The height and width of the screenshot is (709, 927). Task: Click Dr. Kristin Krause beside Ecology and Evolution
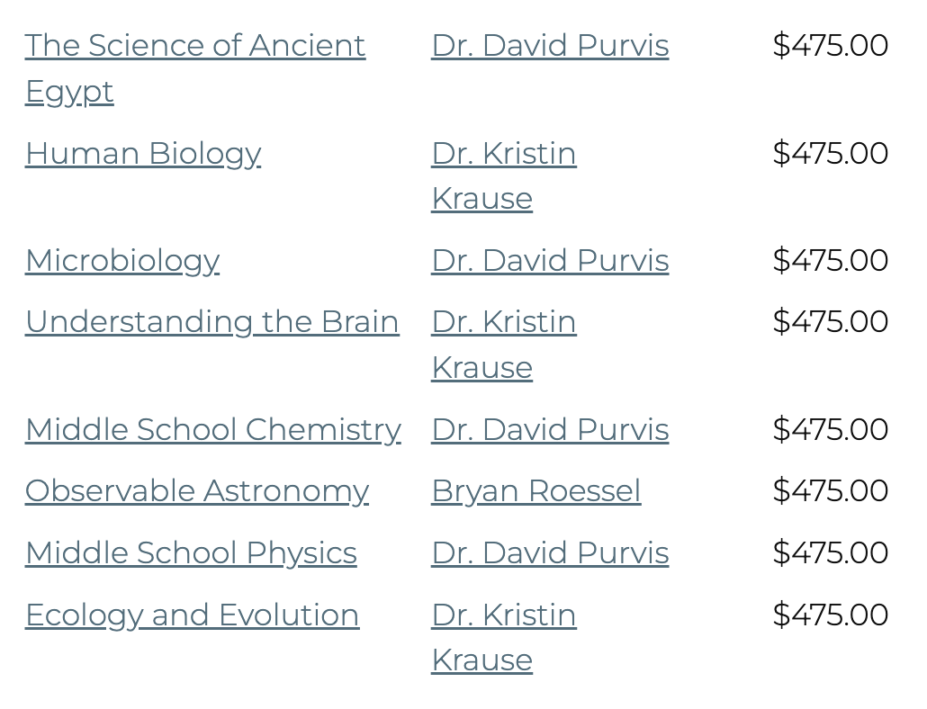pos(504,638)
